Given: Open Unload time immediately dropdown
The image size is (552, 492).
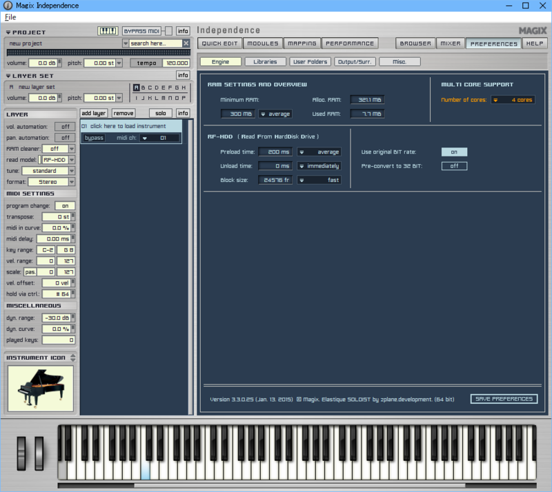Looking at the screenshot, I should click(319, 166).
